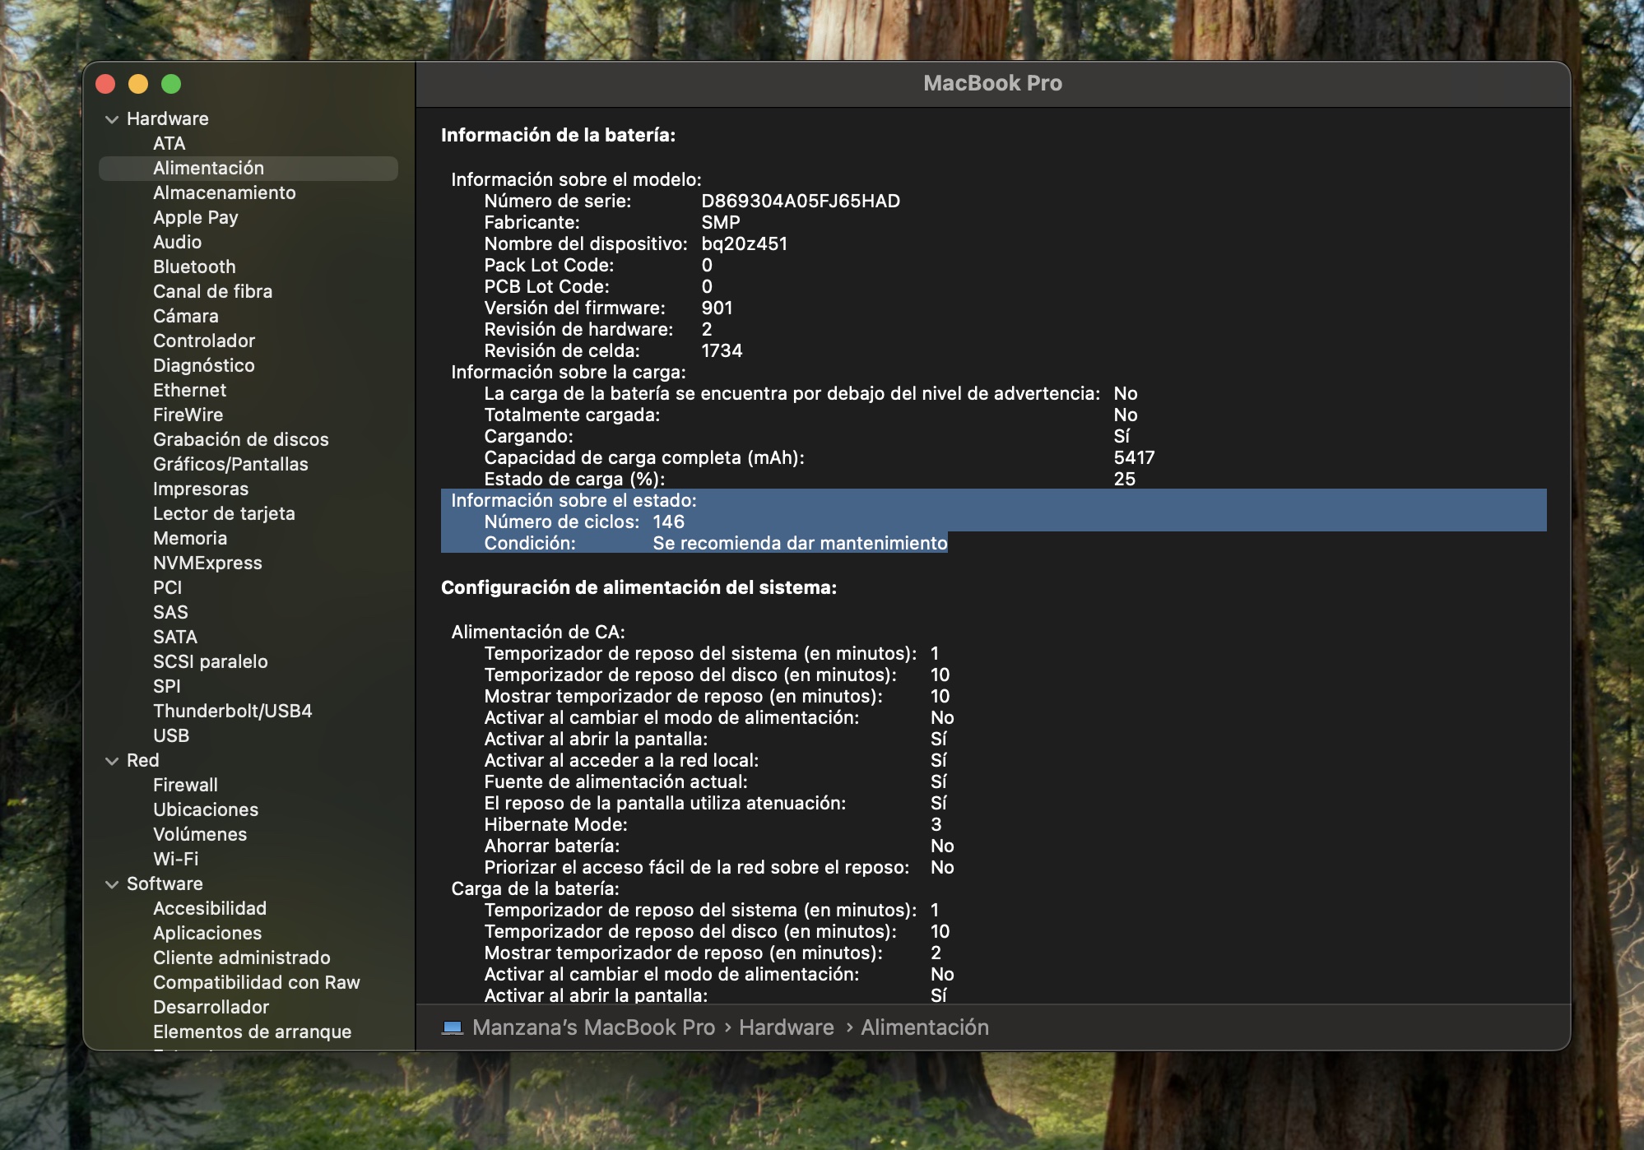The width and height of the screenshot is (1644, 1150).
Task: Select Bluetooth in the sidebar
Action: (194, 267)
